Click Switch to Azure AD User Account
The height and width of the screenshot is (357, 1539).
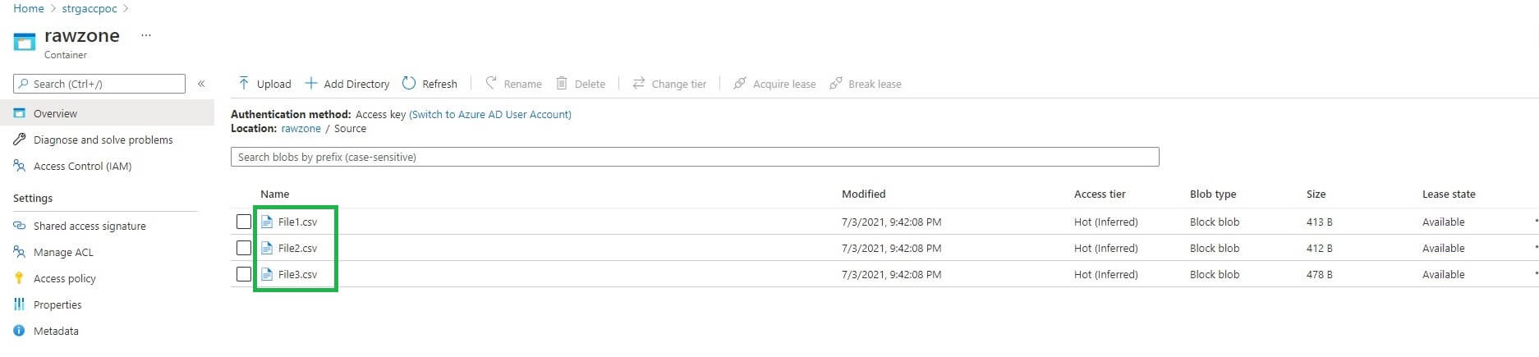[490, 115]
